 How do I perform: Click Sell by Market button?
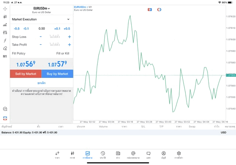point(26,74)
